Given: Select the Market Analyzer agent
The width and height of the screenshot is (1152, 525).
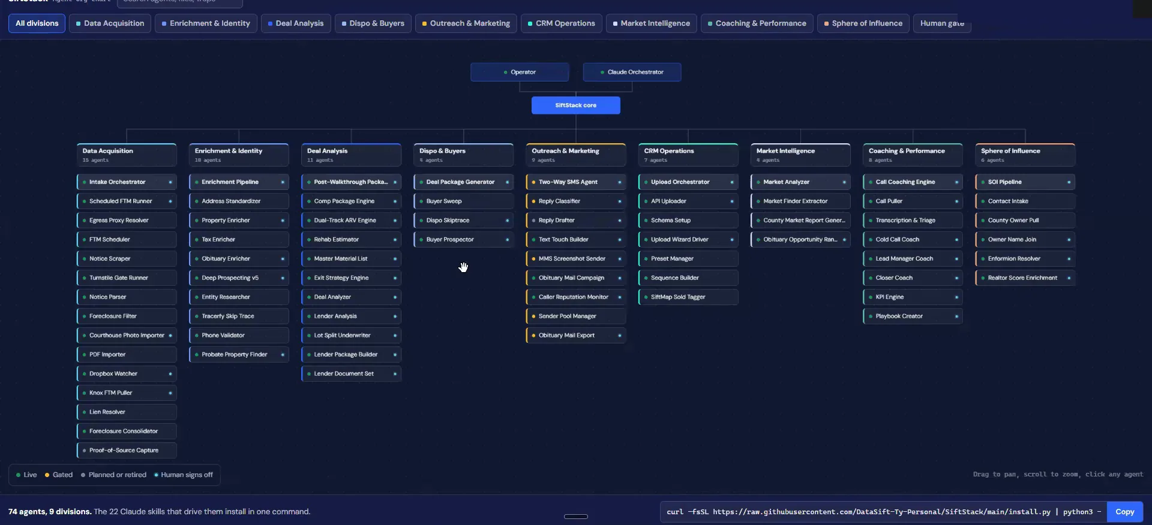Looking at the screenshot, I should 800,182.
